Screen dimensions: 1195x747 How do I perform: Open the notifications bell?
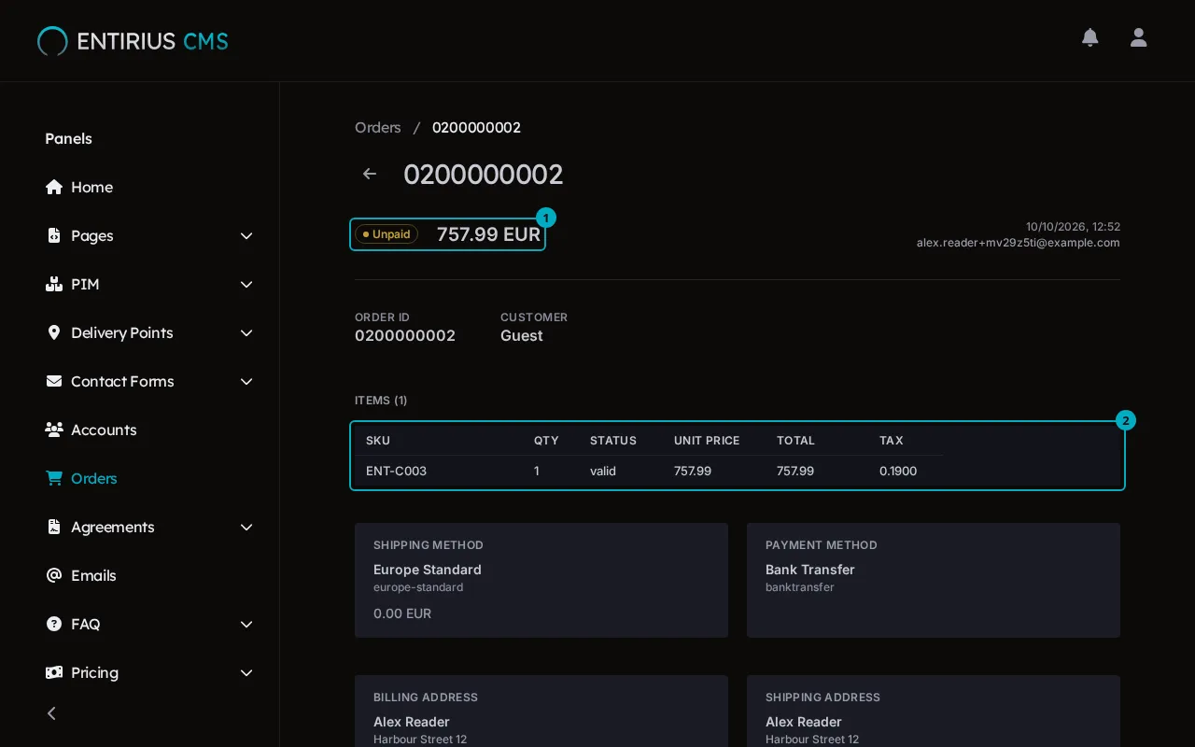coord(1090,37)
